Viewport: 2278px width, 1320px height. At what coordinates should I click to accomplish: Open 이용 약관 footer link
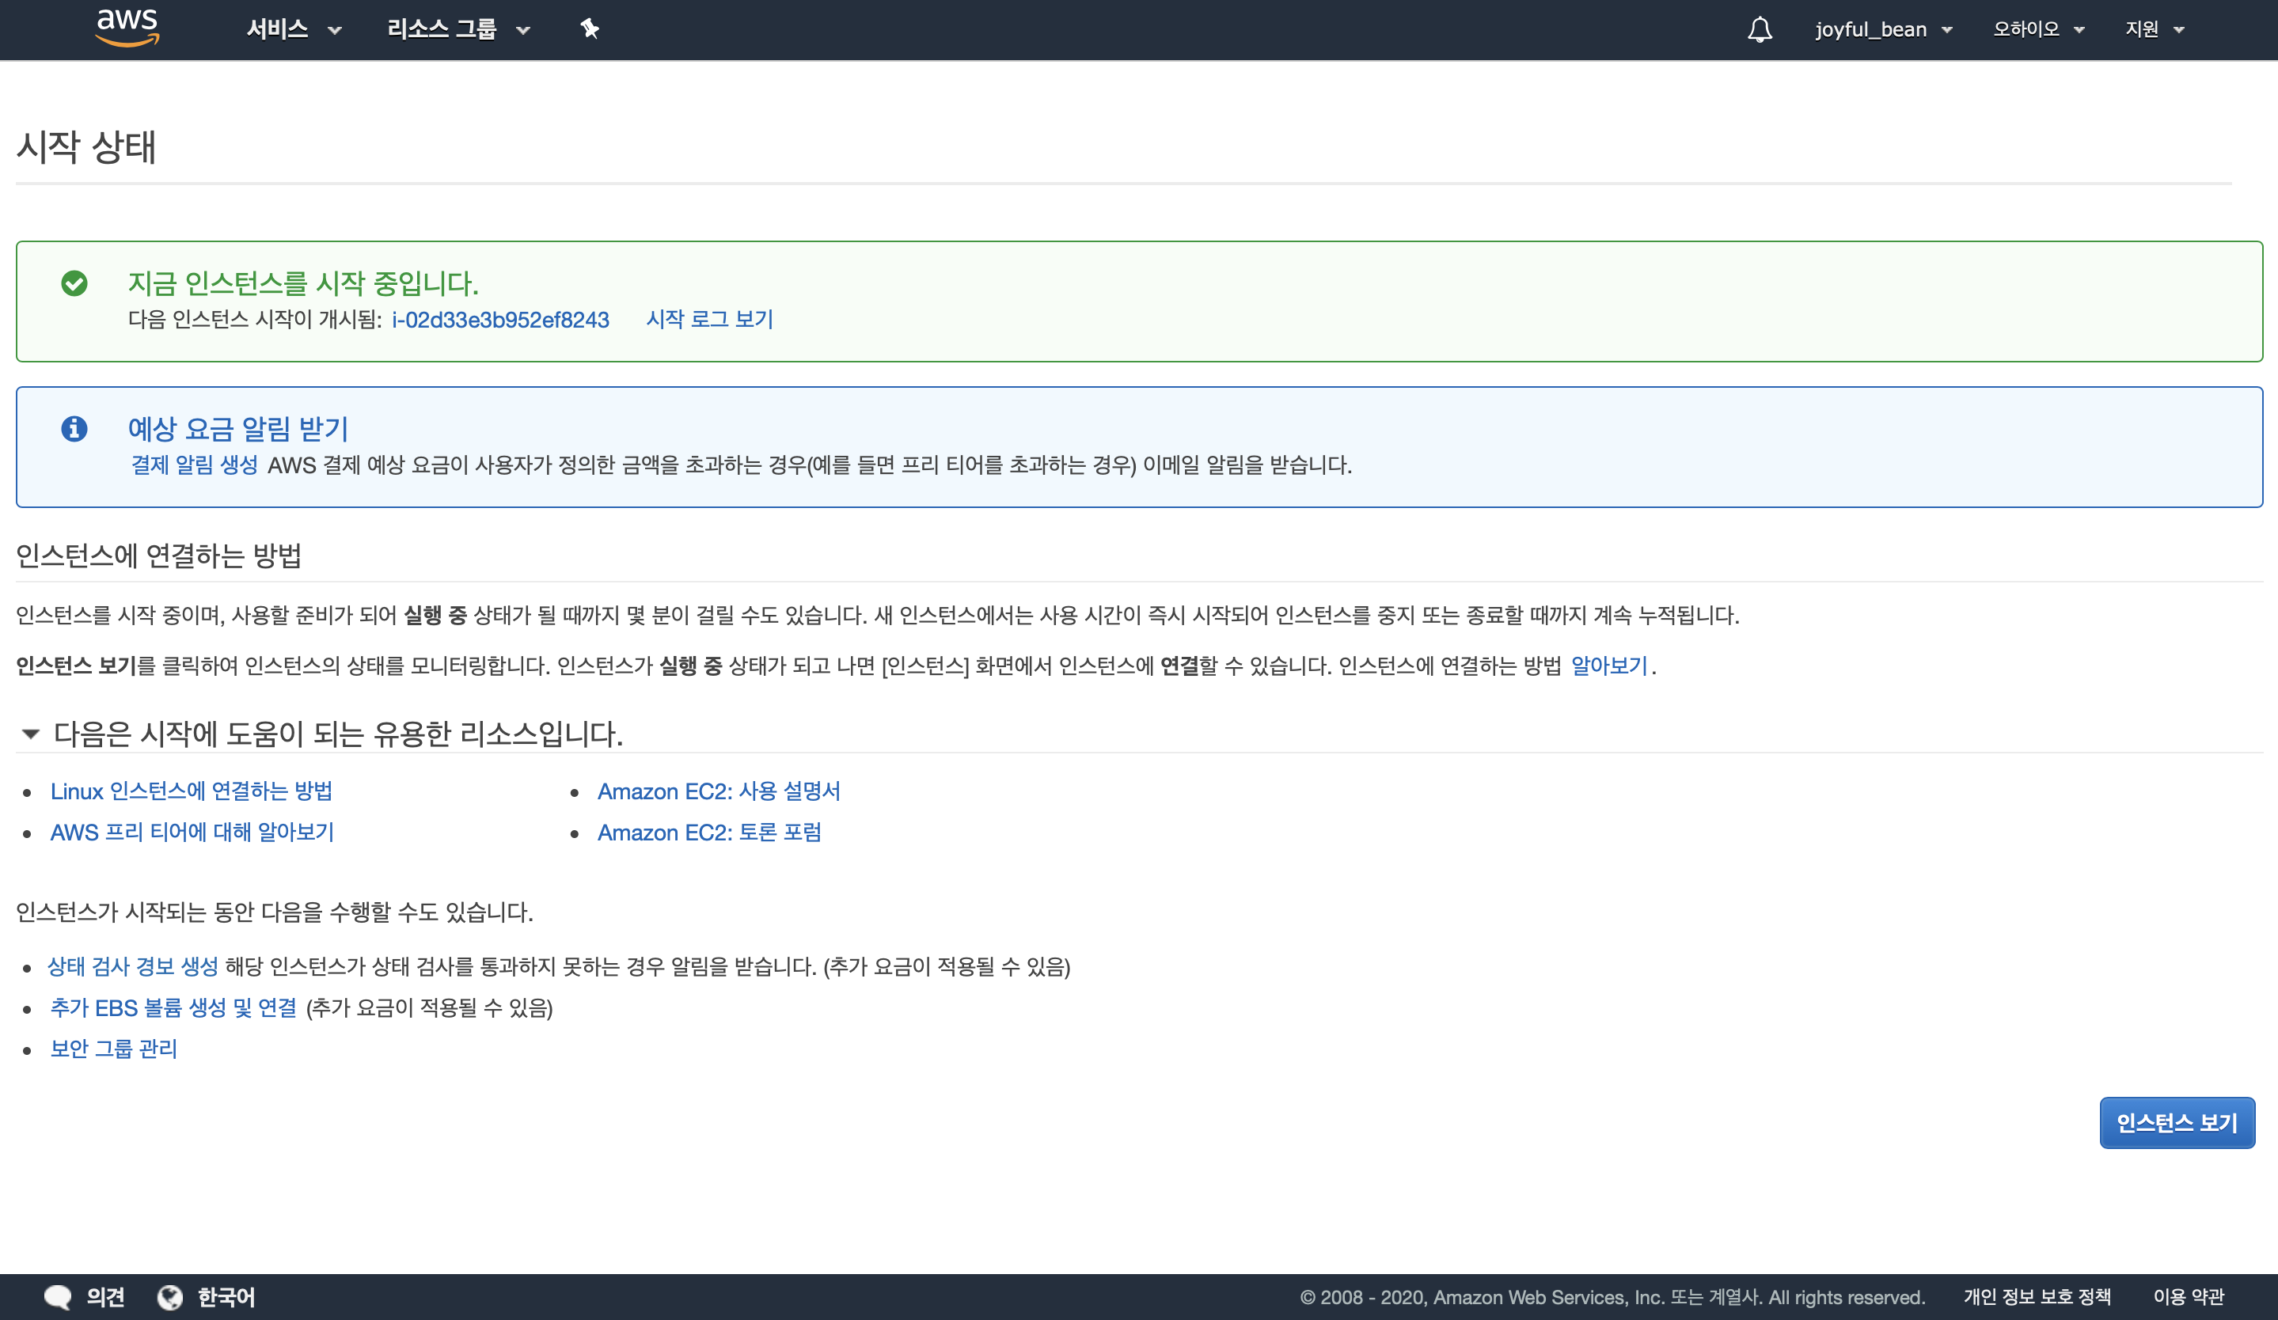[x=2189, y=1296]
